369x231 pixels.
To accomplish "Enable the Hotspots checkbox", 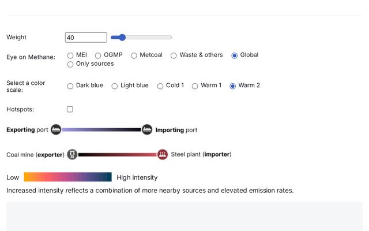I will (70, 109).
